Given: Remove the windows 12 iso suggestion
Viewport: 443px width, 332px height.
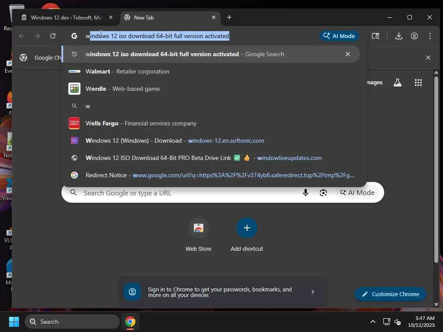Looking at the screenshot, I should pyautogui.click(x=348, y=54).
